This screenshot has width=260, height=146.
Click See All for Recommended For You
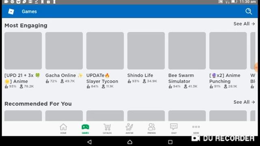pyautogui.click(x=244, y=102)
